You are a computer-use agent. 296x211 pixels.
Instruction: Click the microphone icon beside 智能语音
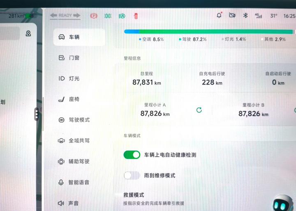(61, 182)
